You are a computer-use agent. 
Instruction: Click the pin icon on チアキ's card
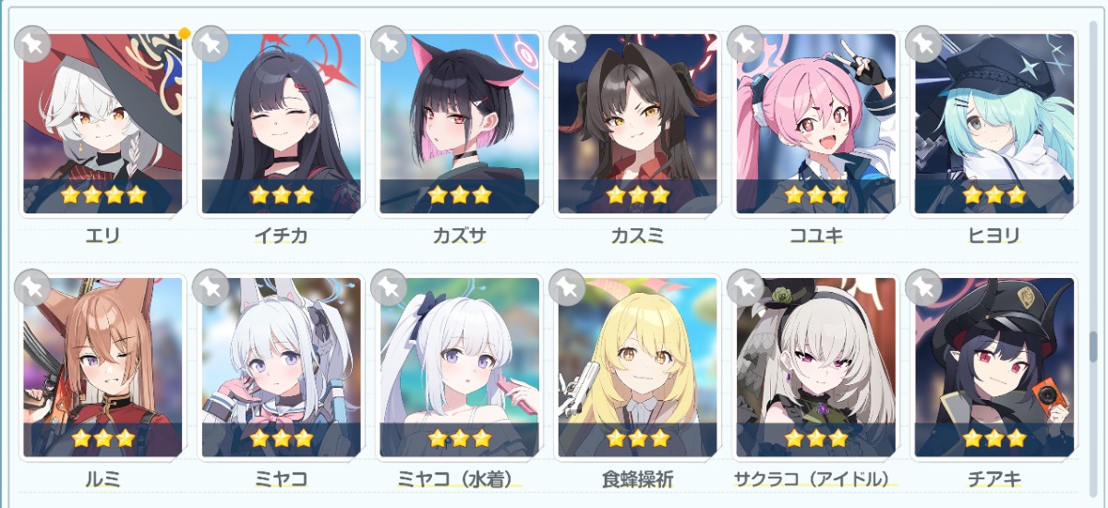point(923,287)
